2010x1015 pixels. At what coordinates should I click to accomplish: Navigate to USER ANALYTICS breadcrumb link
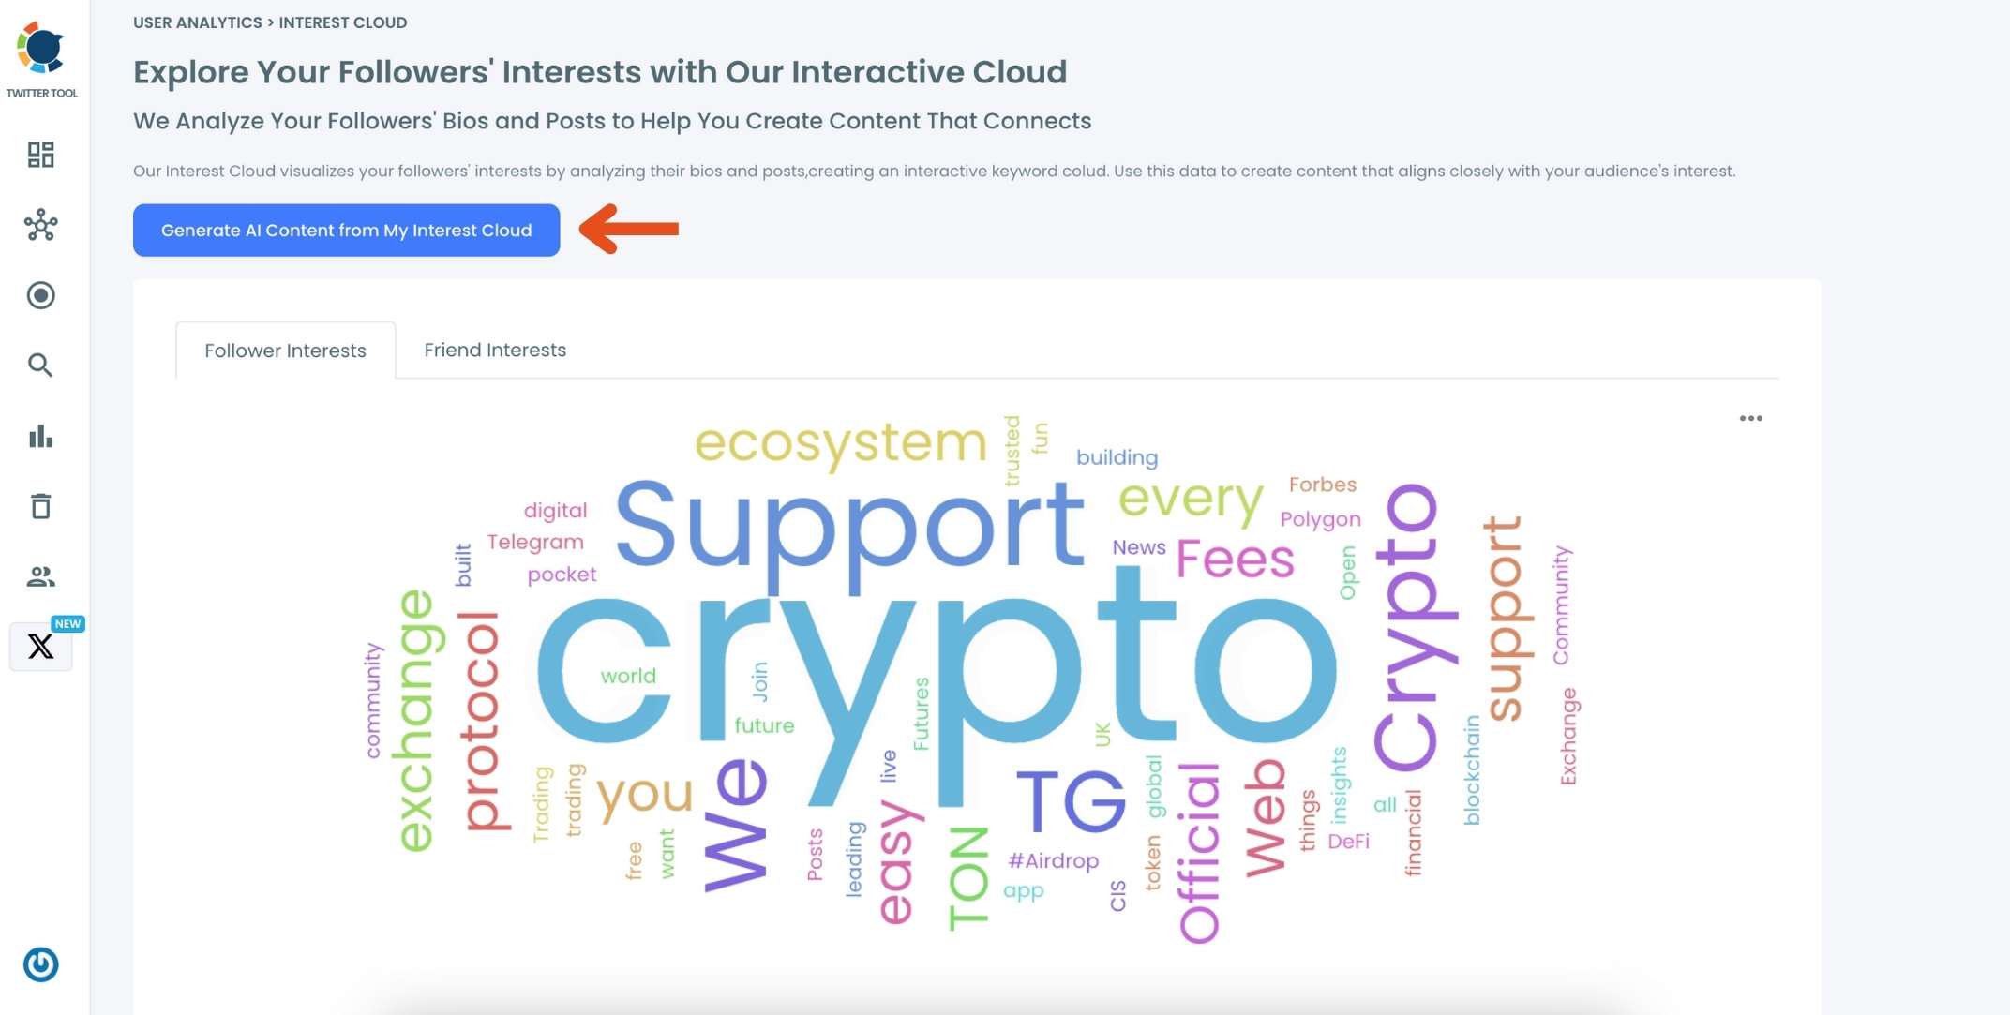coord(197,22)
